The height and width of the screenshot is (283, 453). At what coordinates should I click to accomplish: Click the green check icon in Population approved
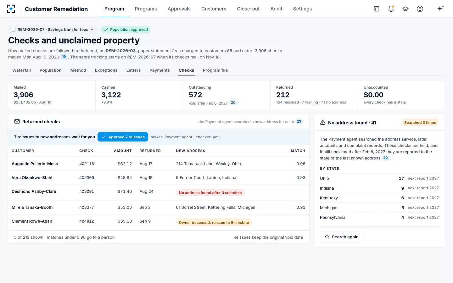106,30
